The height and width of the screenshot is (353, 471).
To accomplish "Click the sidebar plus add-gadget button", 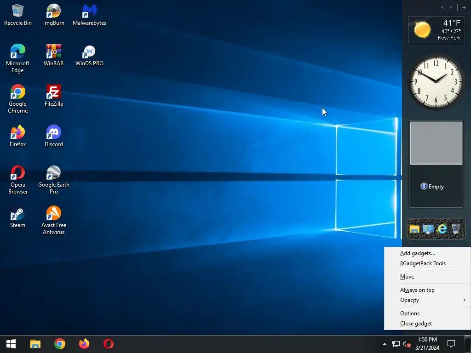I will [464, 7].
